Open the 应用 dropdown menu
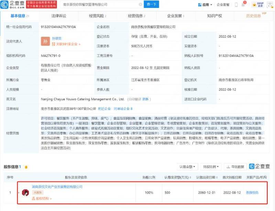The height and width of the screenshot is (211, 275). click(x=205, y=5)
